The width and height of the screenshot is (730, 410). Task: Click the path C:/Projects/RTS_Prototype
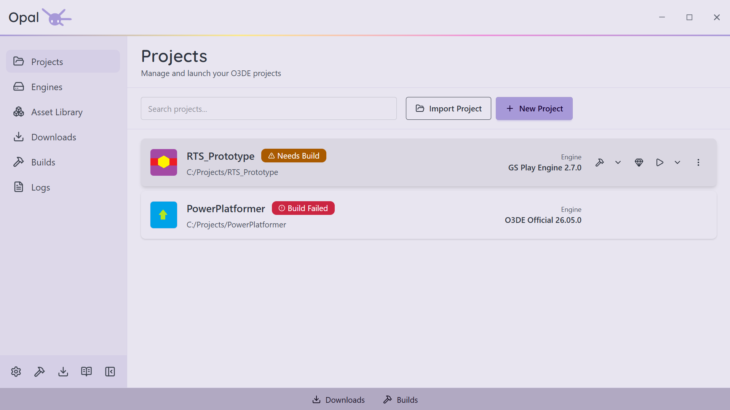[x=232, y=172]
